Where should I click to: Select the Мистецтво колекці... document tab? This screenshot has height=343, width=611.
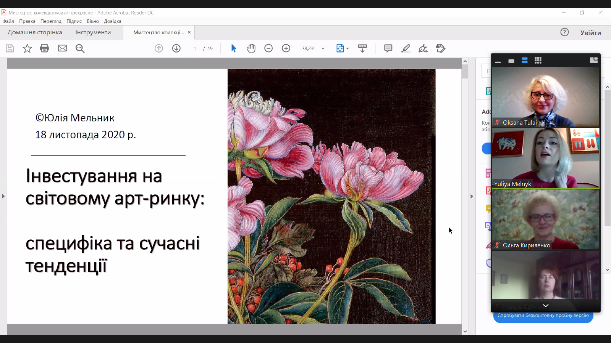[158, 32]
